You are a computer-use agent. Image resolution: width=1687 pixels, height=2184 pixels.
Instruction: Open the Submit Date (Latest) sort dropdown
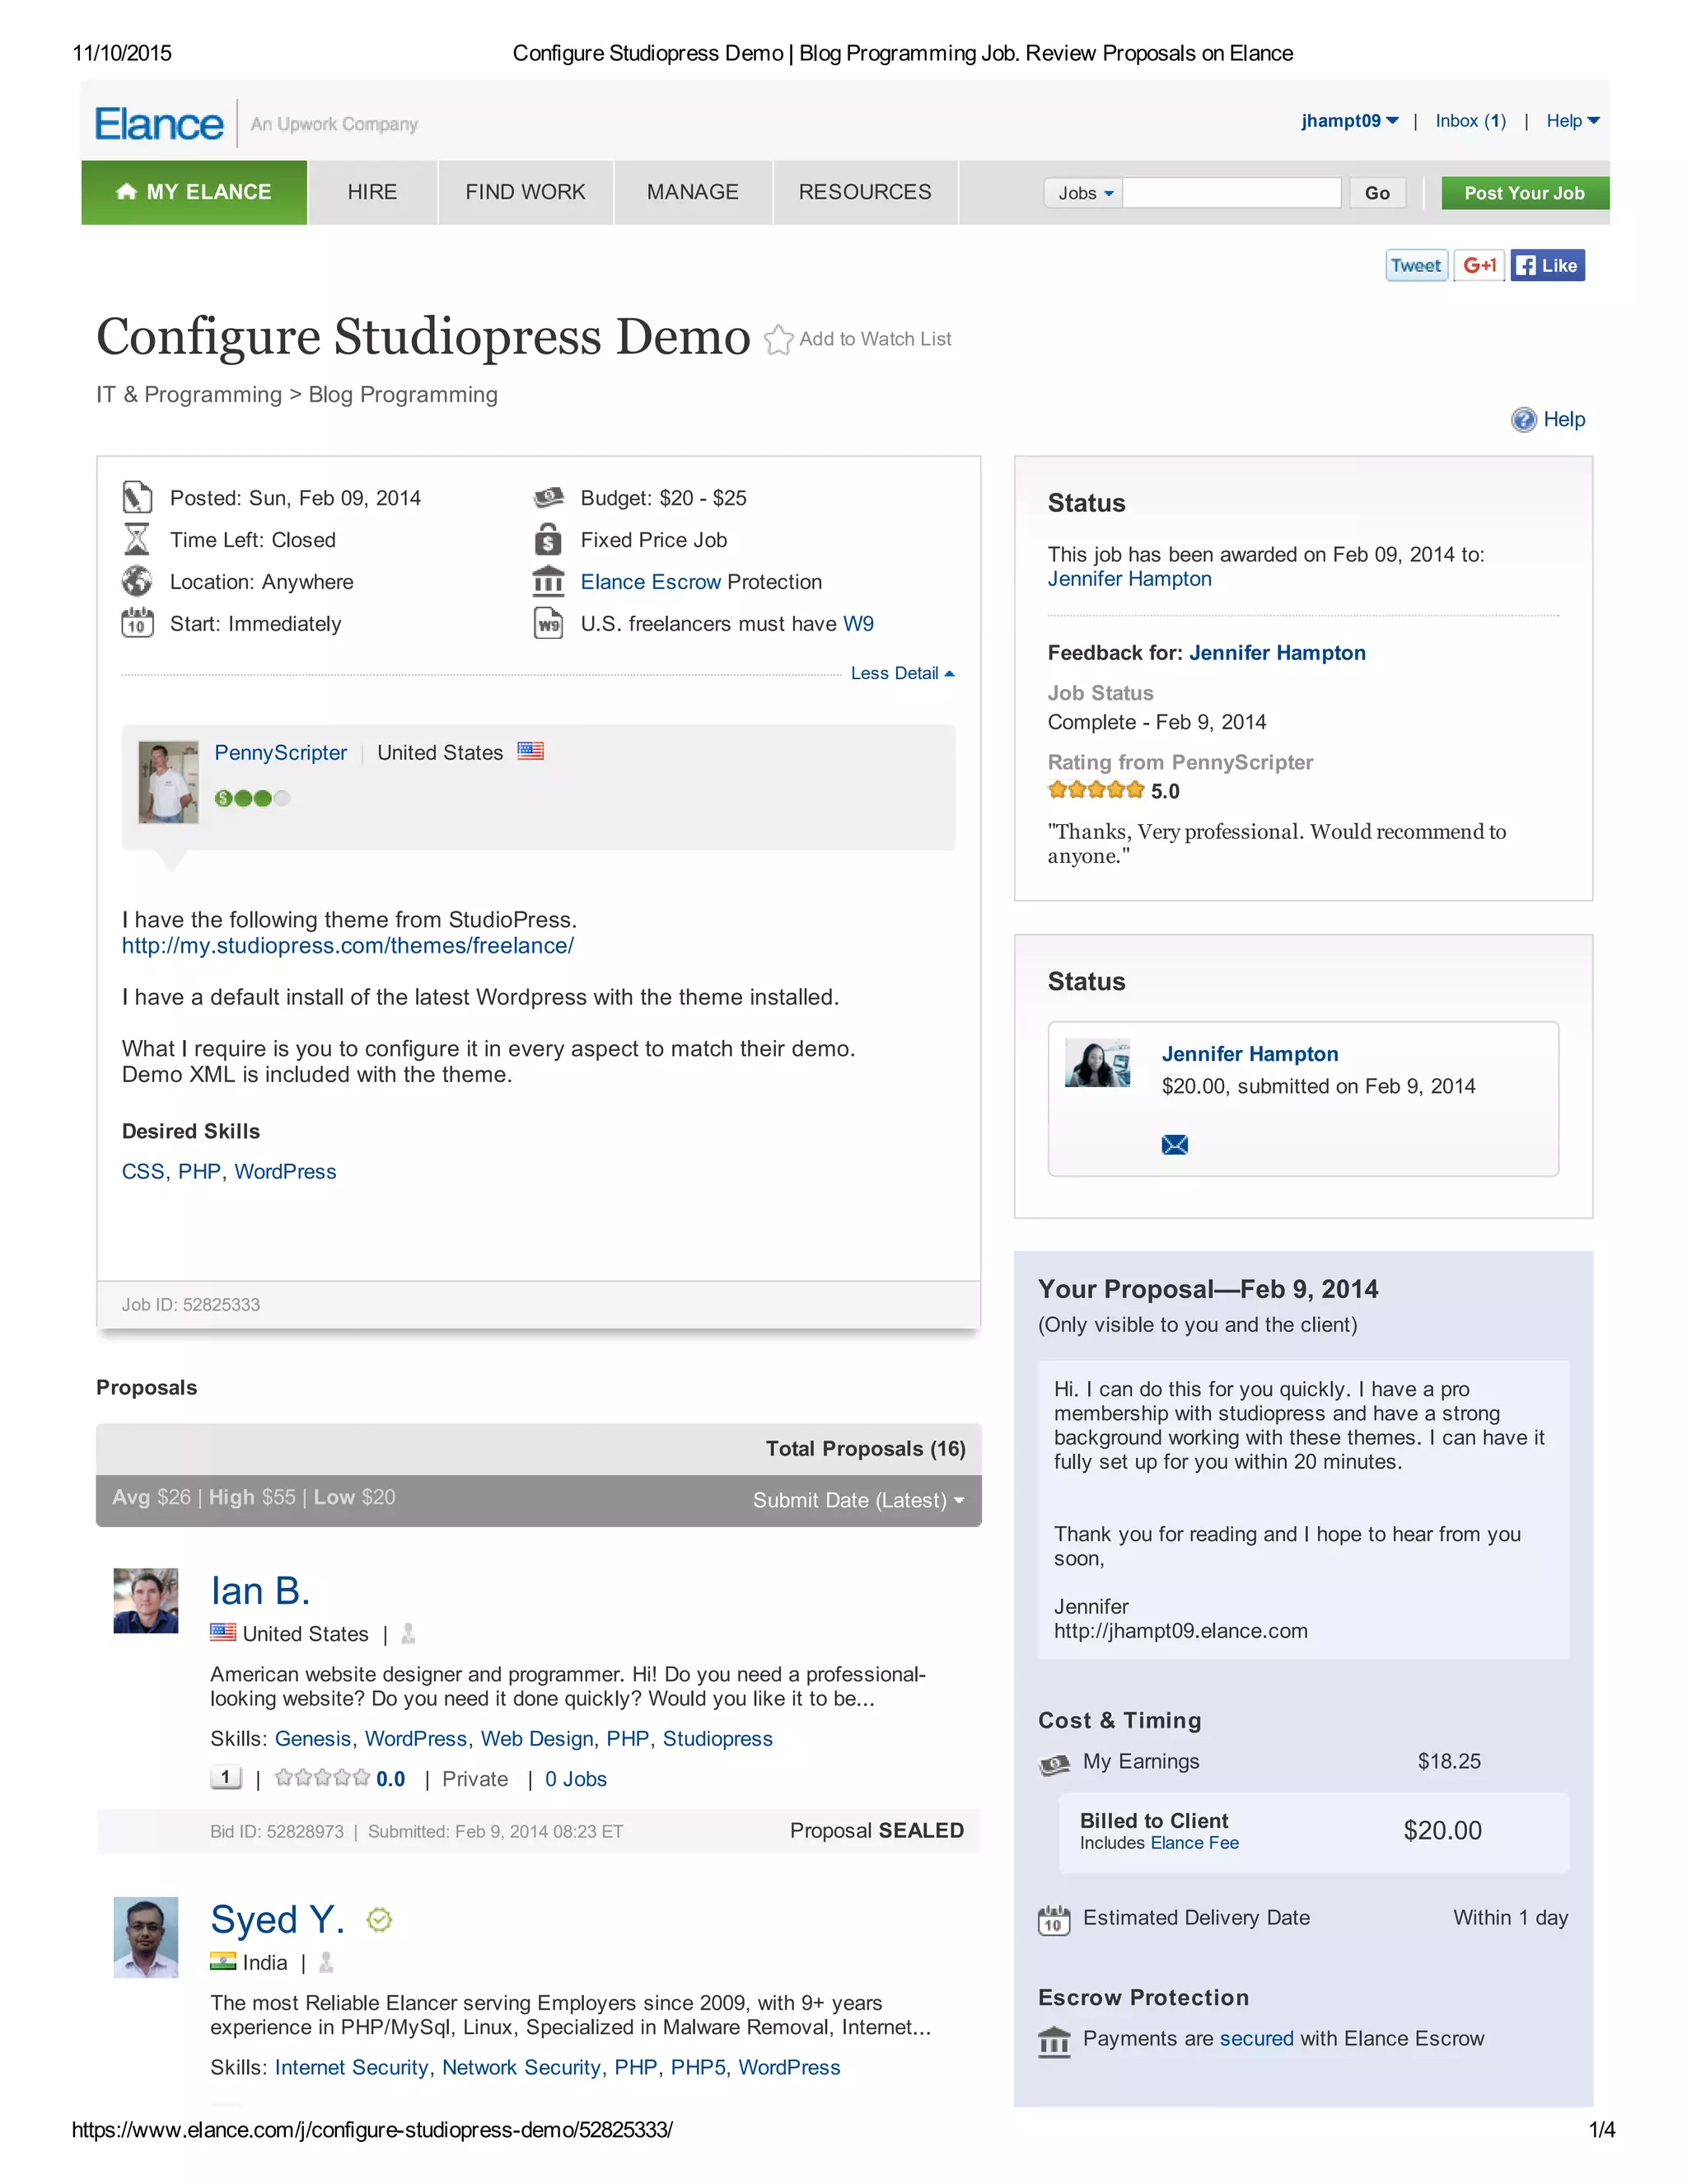[858, 1500]
